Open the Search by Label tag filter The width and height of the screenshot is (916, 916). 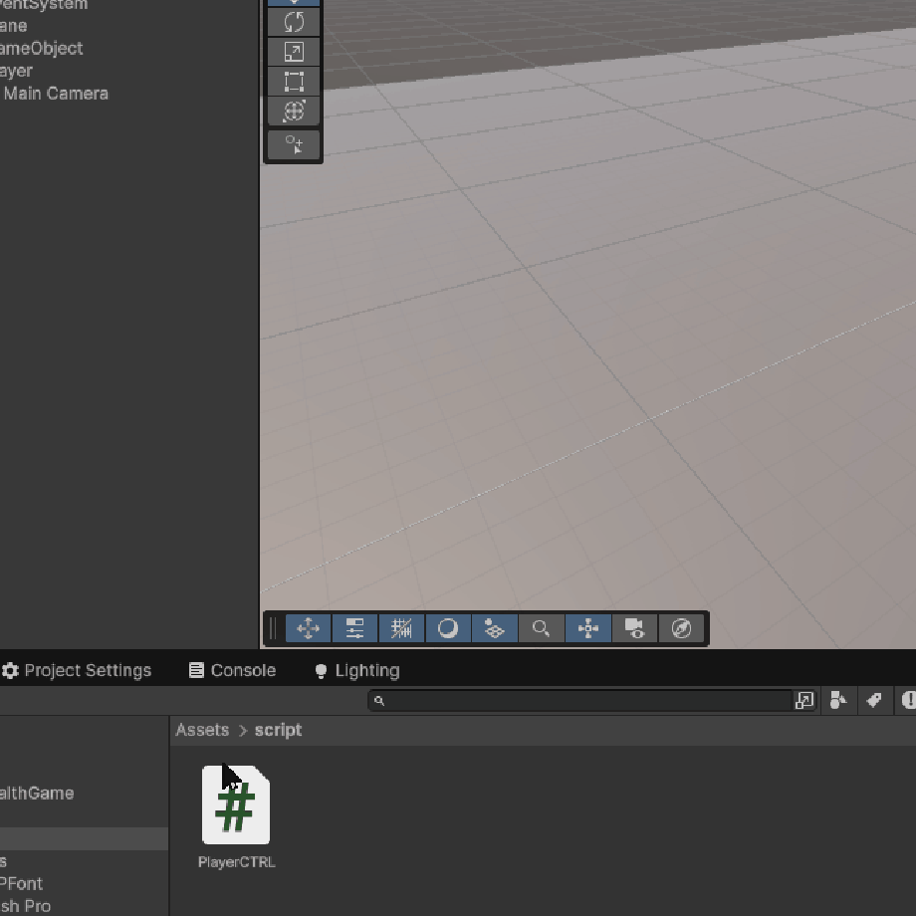(x=874, y=700)
